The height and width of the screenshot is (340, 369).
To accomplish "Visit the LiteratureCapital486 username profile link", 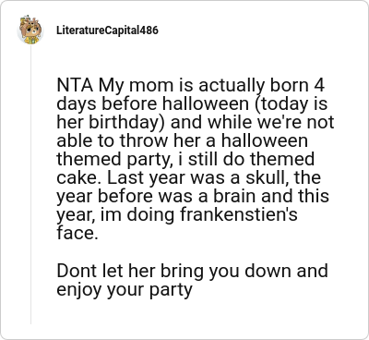I will click(x=107, y=30).
